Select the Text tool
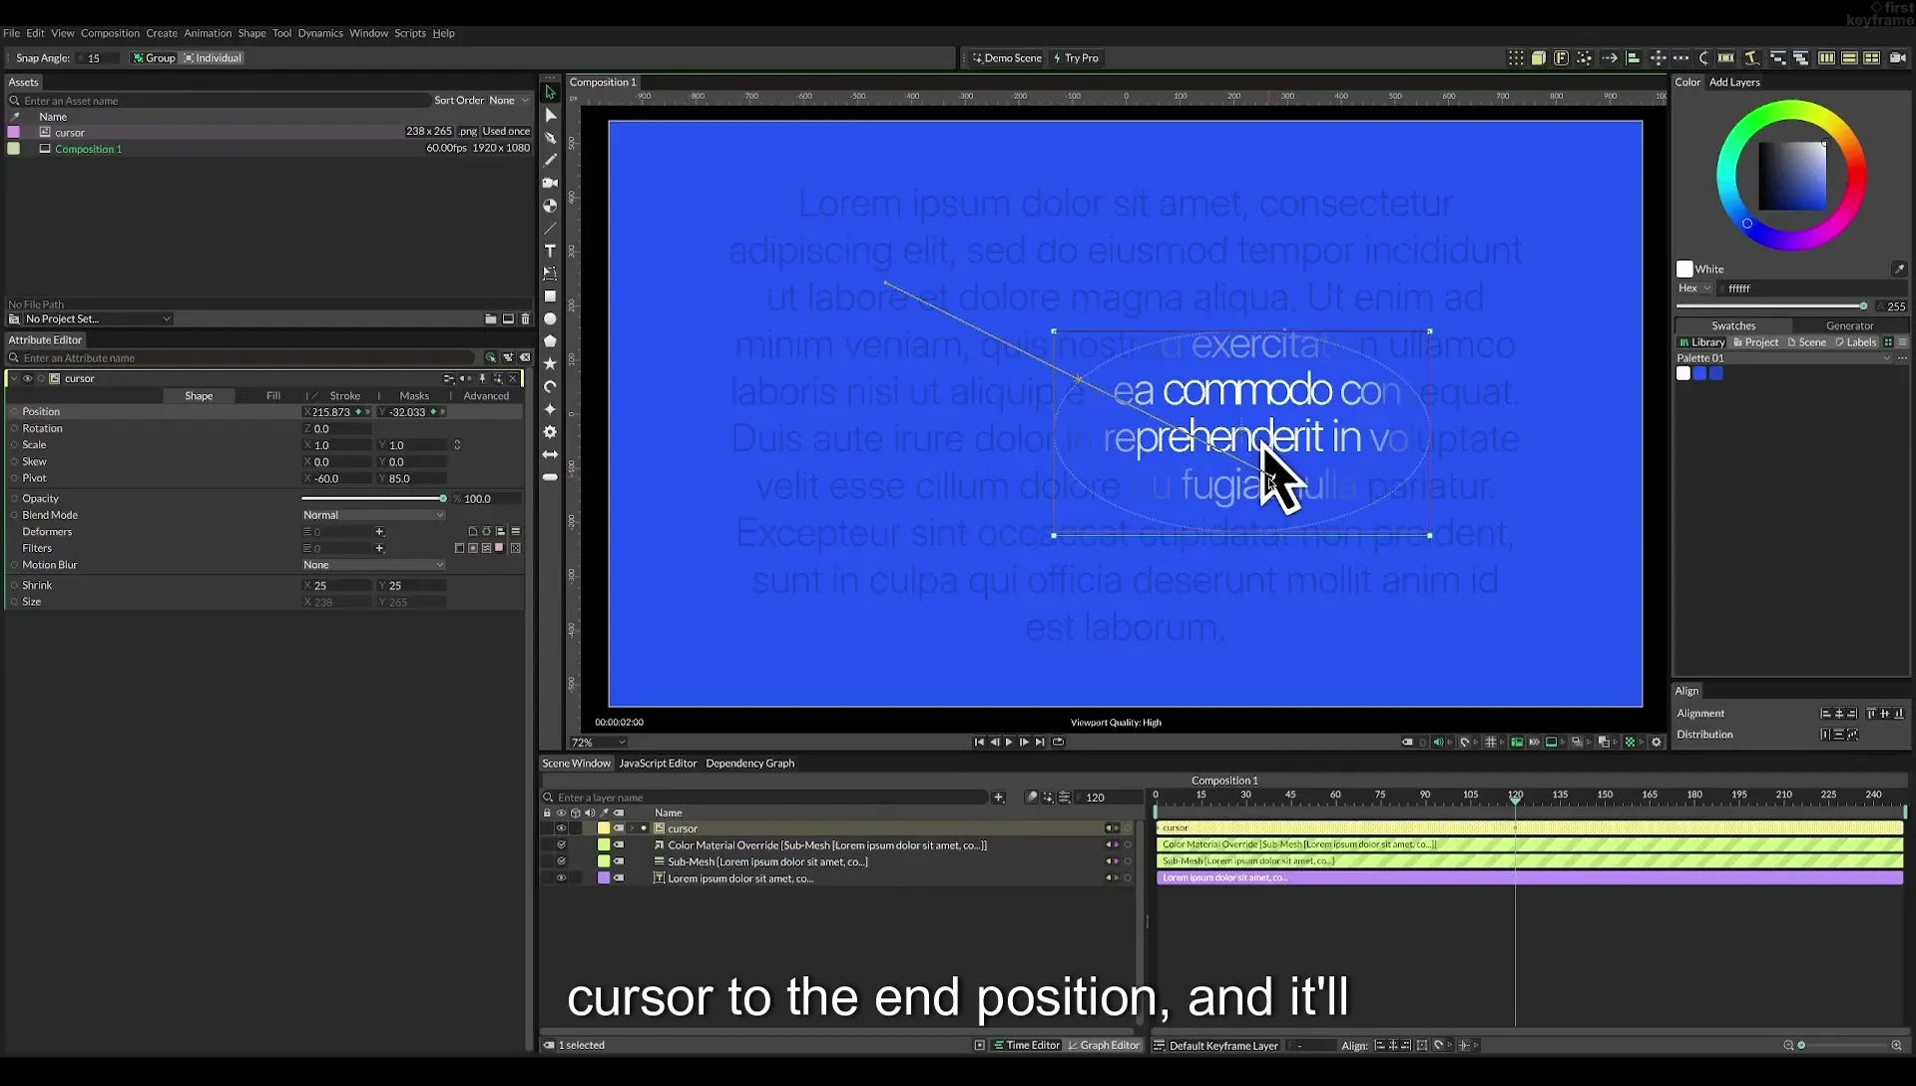Screen dimensions: 1916x1086 [550, 251]
